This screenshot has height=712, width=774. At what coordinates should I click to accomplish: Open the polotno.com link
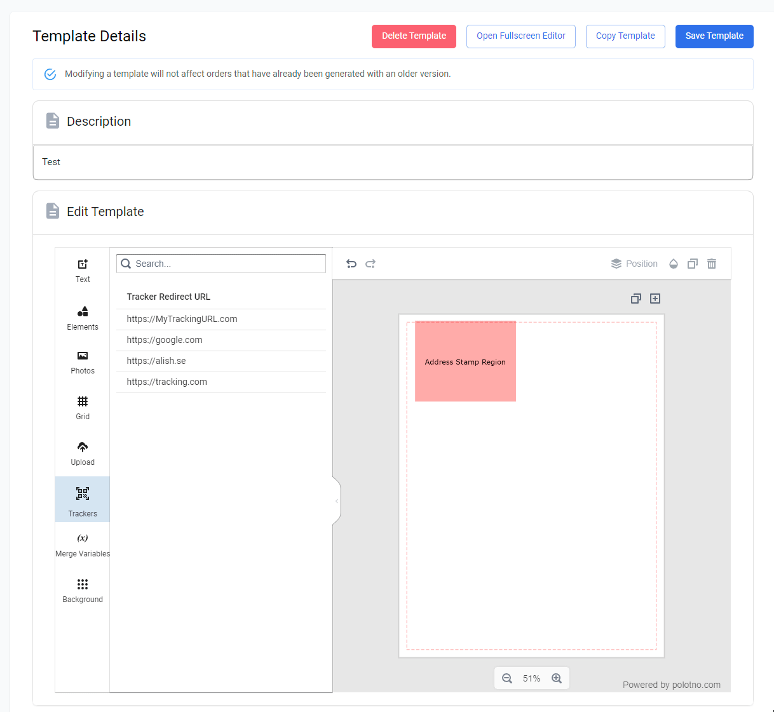[696, 685]
